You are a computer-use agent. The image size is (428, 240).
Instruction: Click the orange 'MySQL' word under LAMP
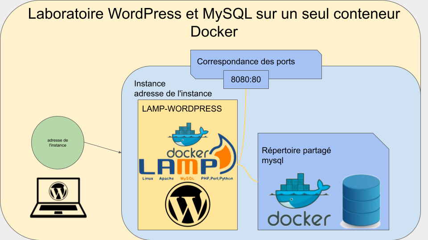(187, 179)
